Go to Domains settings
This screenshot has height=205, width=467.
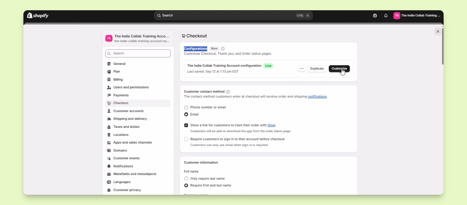click(x=138, y=151)
